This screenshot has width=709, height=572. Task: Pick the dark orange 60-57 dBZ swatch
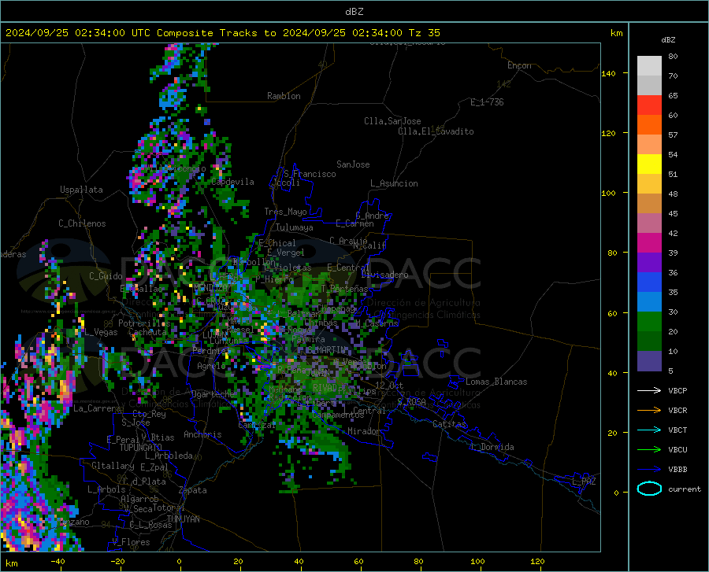(649, 125)
